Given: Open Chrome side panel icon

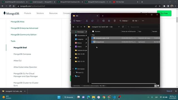Looking at the screenshot, I should click(168, 6).
